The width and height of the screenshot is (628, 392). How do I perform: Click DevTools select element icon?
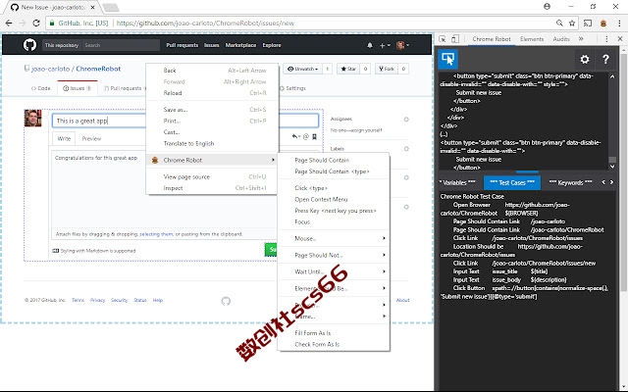coord(443,39)
